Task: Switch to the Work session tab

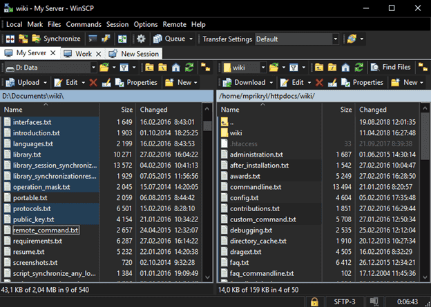Action: tap(83, 53)
